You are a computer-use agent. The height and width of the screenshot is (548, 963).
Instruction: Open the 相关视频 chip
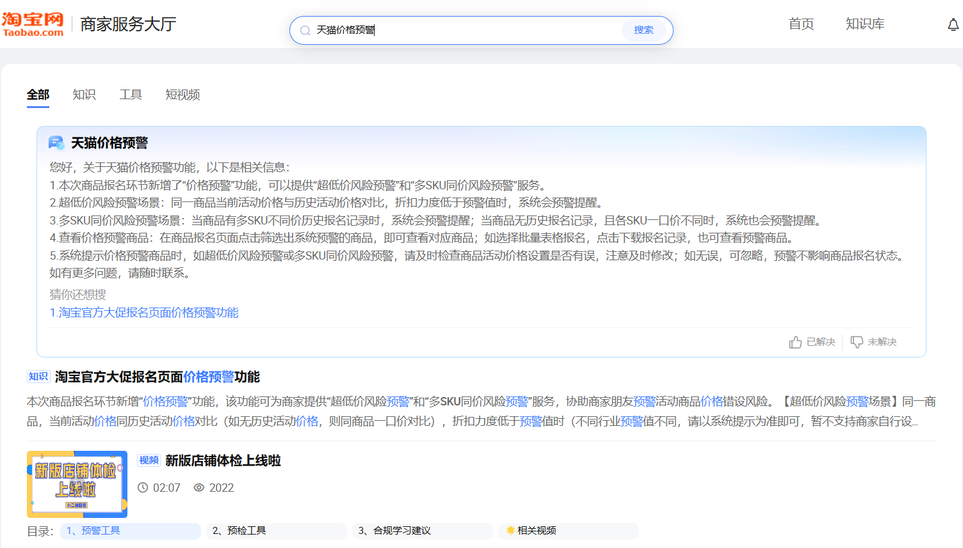click(x=569, y=531)
